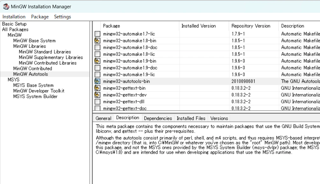Sort by the Package column header

tap(140, 26)
